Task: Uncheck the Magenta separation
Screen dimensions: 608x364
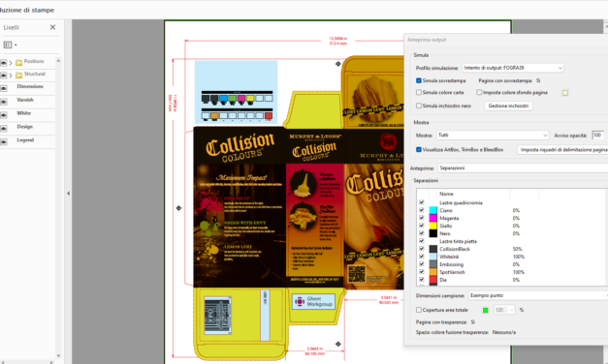Action: (x=422, y=218)
